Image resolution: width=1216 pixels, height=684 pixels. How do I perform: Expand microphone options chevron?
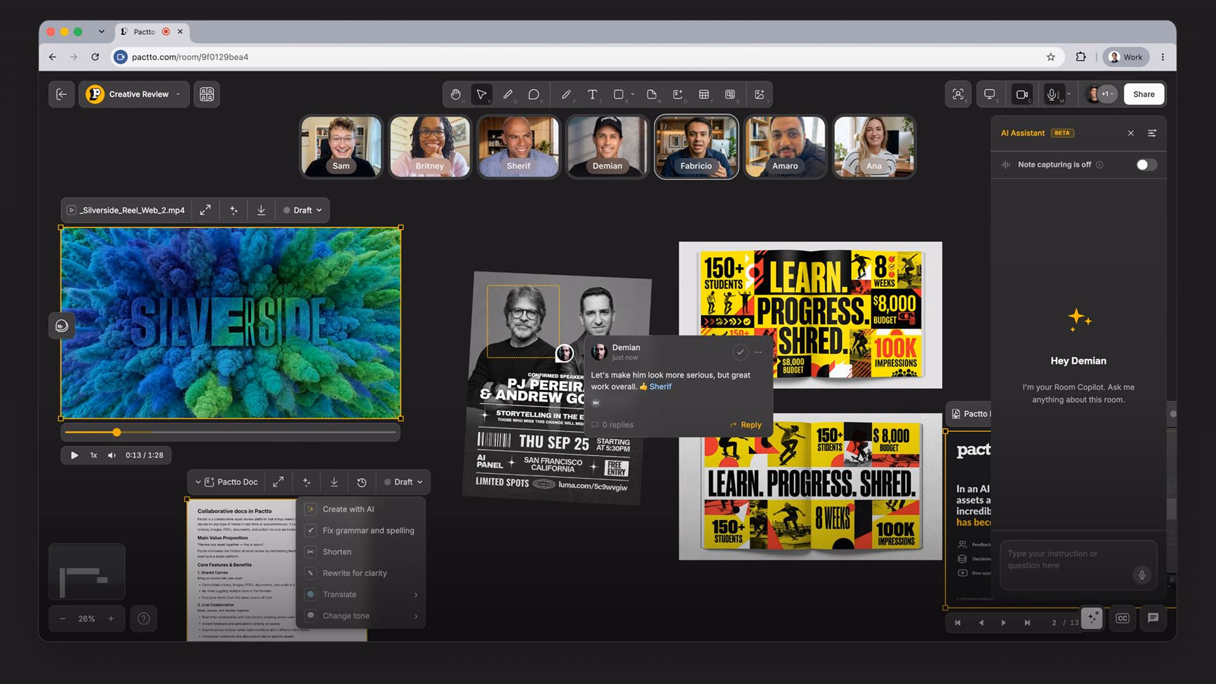pyautogui.click(x=1069, y=94)
